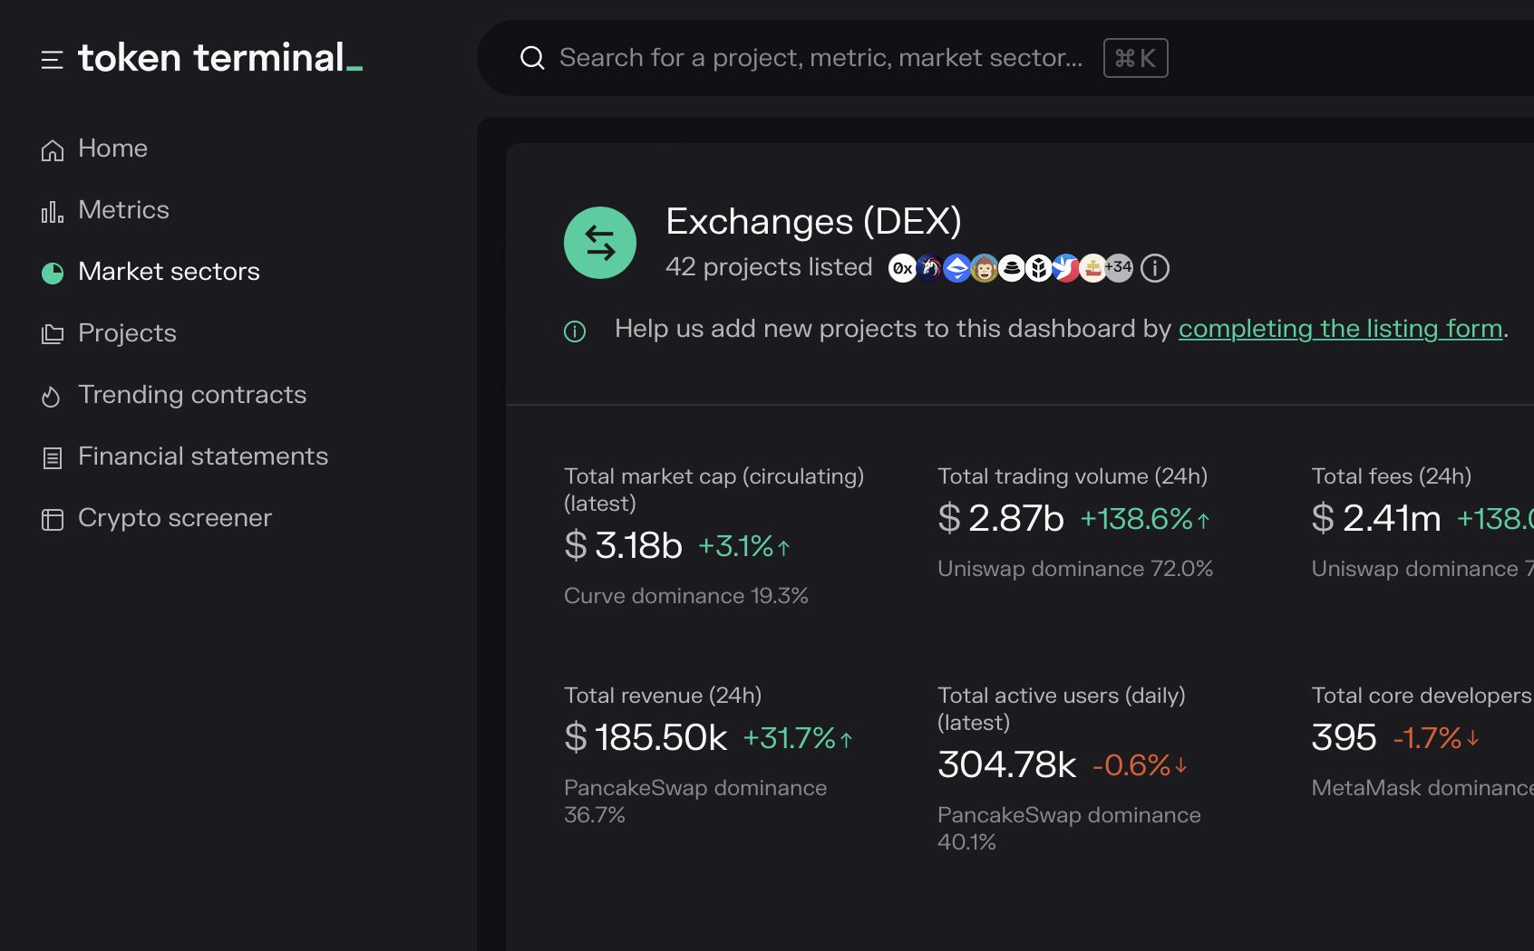Screen dimensions: 1534x951
Task: Expand the +34 more projects badge
Action: click(1120, 268)
